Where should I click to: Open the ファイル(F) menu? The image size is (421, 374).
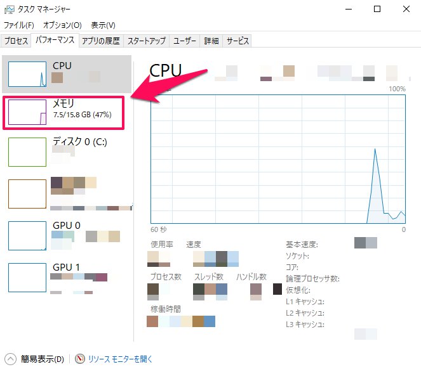click(x=19, y=25)
